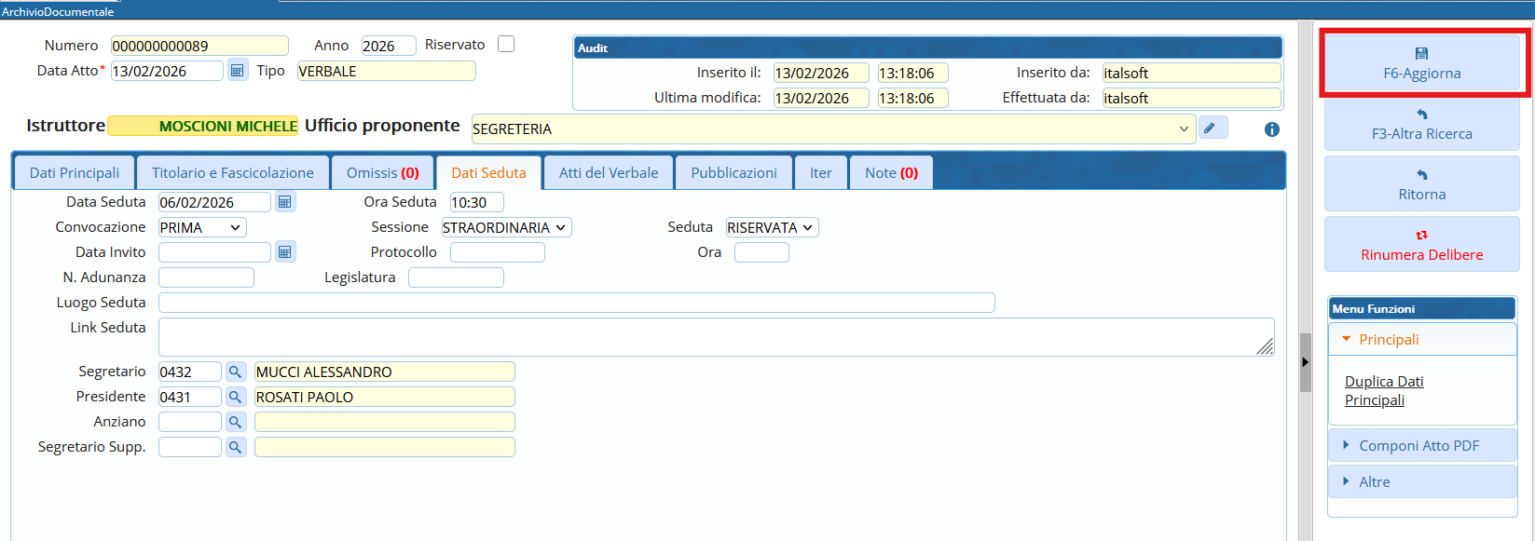Expand the Altre functions section
1535x541 pixels.
(1374, 482)
